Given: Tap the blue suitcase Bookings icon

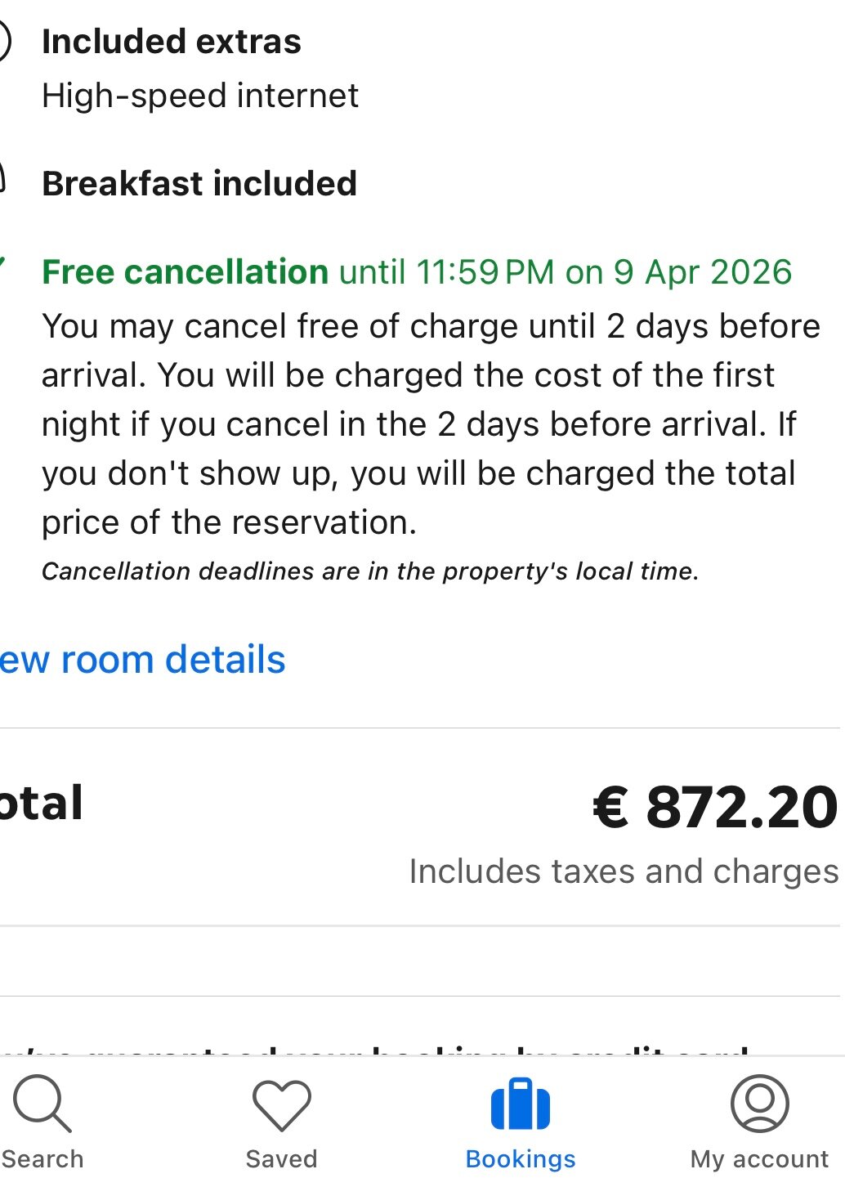Looking at the screenshot, I should 521,1104.
